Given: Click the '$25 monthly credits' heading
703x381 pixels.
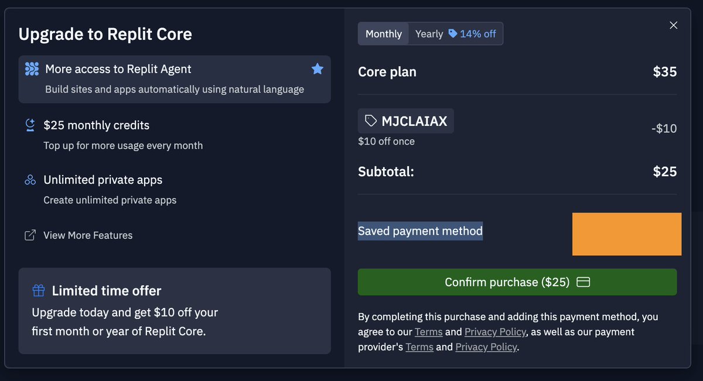Looking at the screenshot, I should point(97,125).
